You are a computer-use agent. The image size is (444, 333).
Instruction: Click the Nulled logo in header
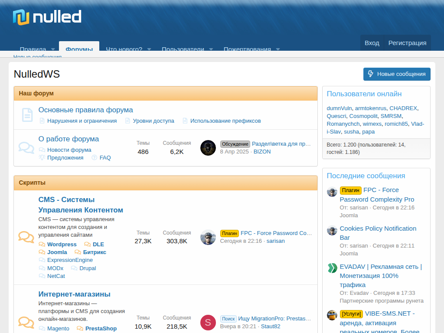(x=47, y=17)
